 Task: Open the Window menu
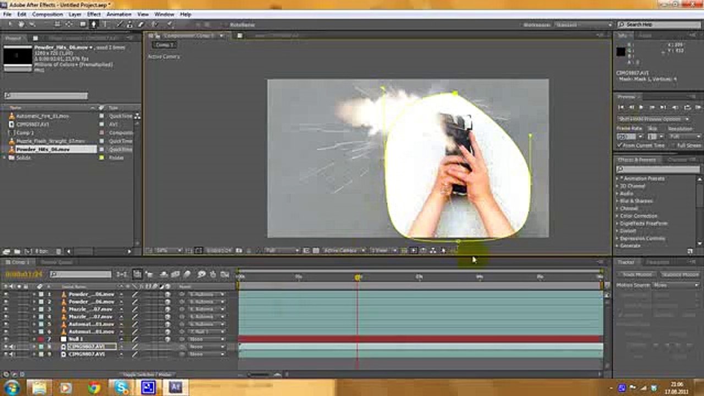[164, 14]
